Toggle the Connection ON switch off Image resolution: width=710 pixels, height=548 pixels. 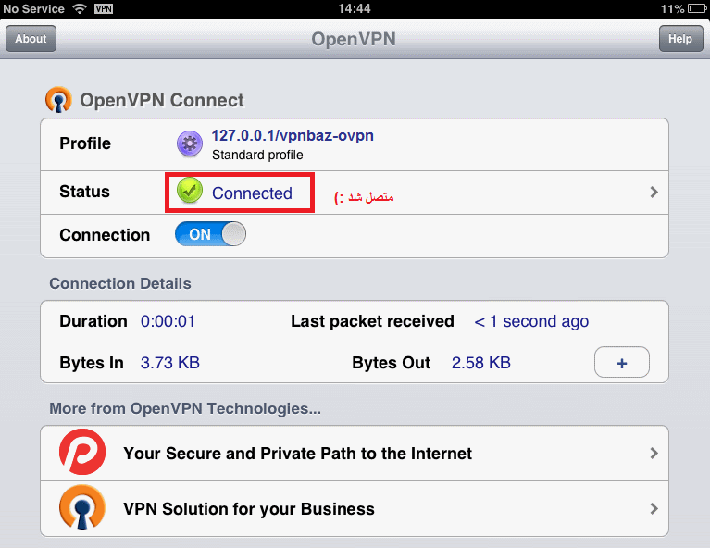(x=210, y=234)
